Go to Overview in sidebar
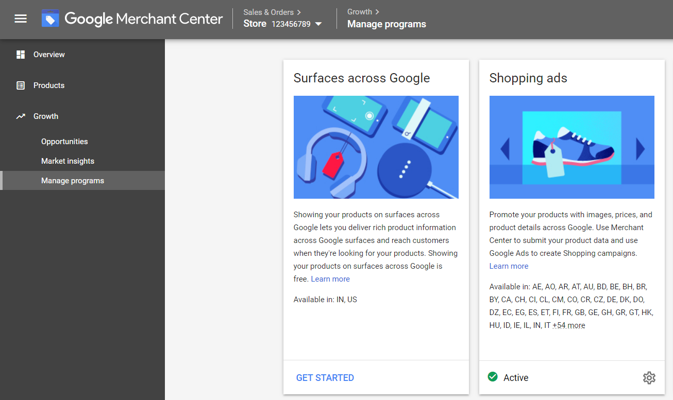673x400 pixels. (x=49, y=55)
